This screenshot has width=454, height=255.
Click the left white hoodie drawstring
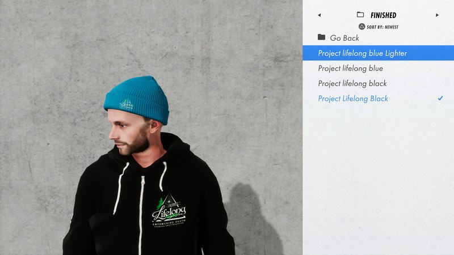(120, 188)
